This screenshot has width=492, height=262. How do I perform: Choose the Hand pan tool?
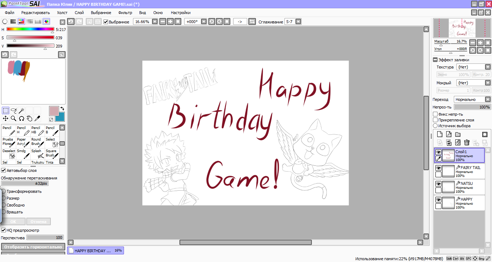tap(29, 118)
